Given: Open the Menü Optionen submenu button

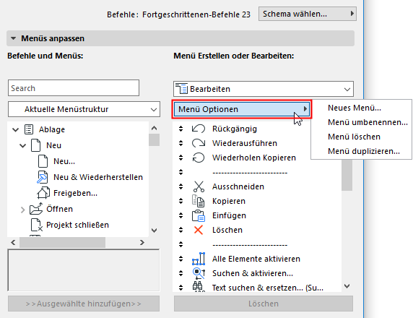Looking at the screenshot, I should tap(242, 109).
